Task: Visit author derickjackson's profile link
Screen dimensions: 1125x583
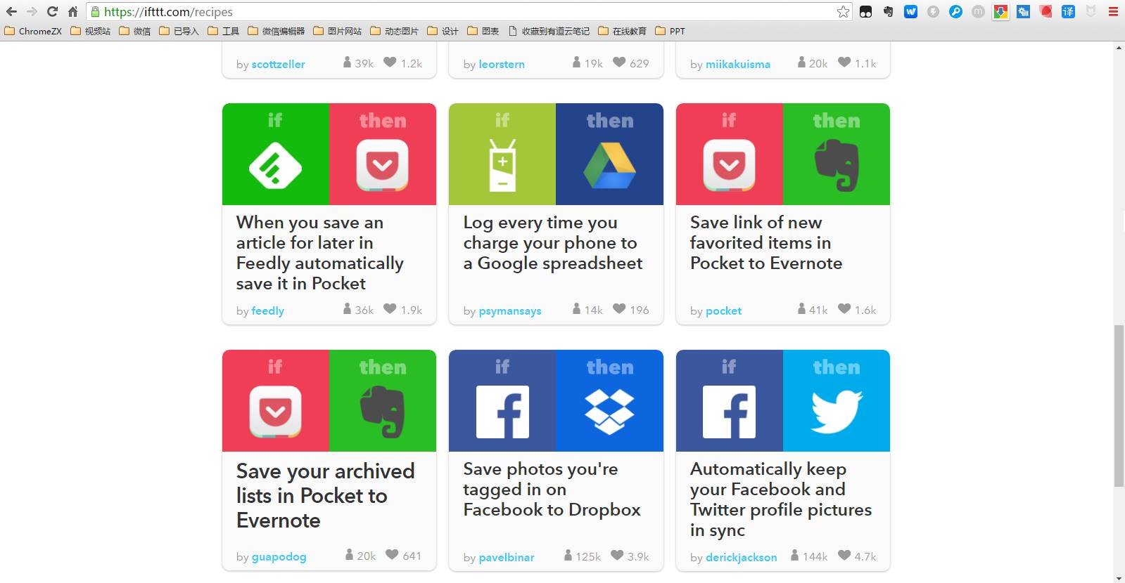Action: pos(741,557)
